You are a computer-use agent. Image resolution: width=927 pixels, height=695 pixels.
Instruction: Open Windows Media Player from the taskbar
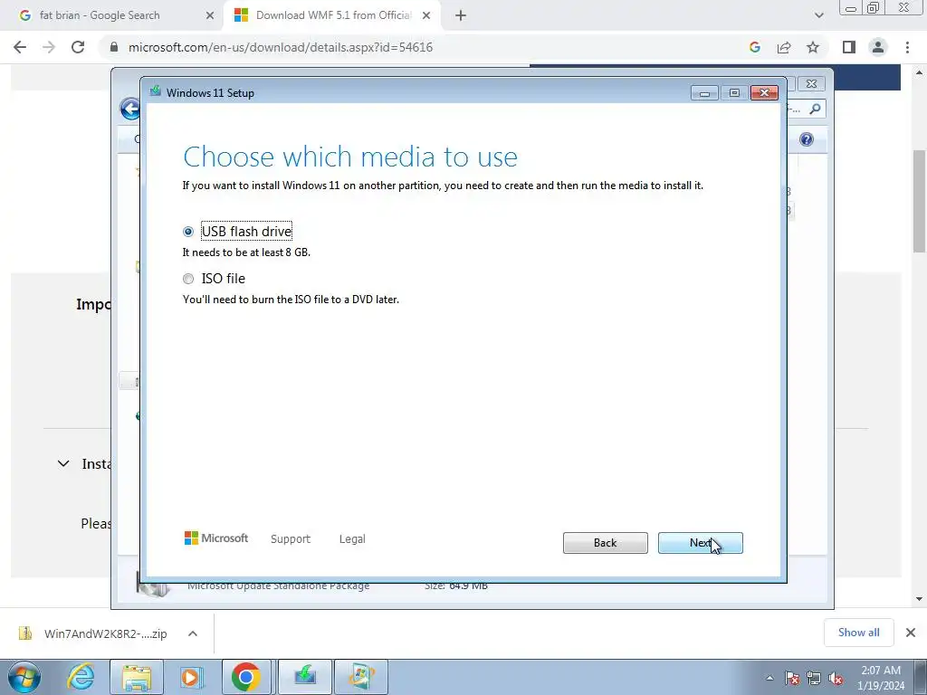click(191, 677)
